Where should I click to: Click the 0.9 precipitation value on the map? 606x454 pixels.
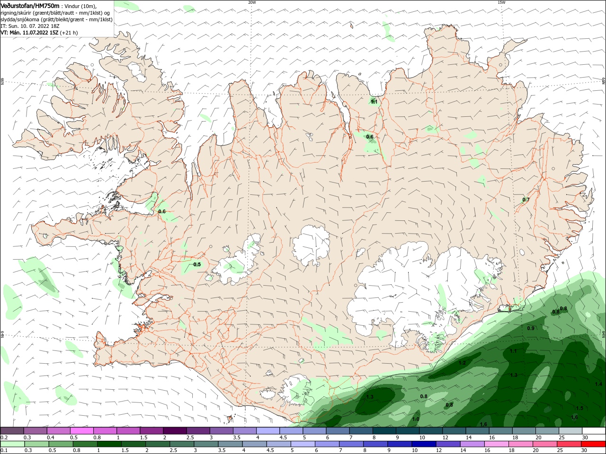coord(531,328)
